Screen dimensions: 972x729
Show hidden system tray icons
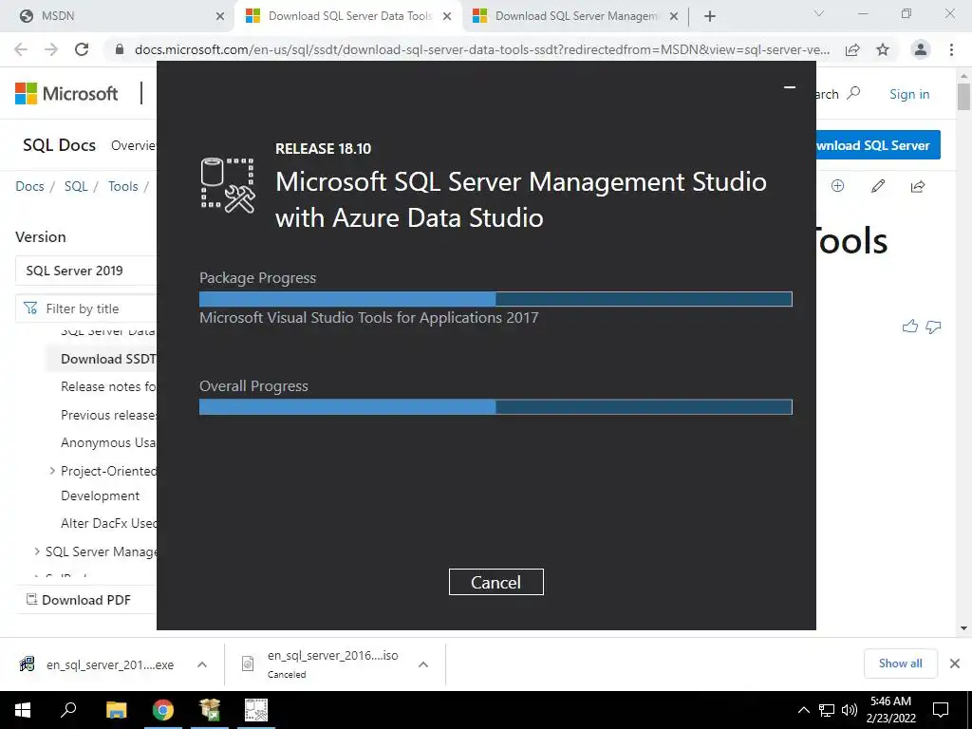click(803, 710)
